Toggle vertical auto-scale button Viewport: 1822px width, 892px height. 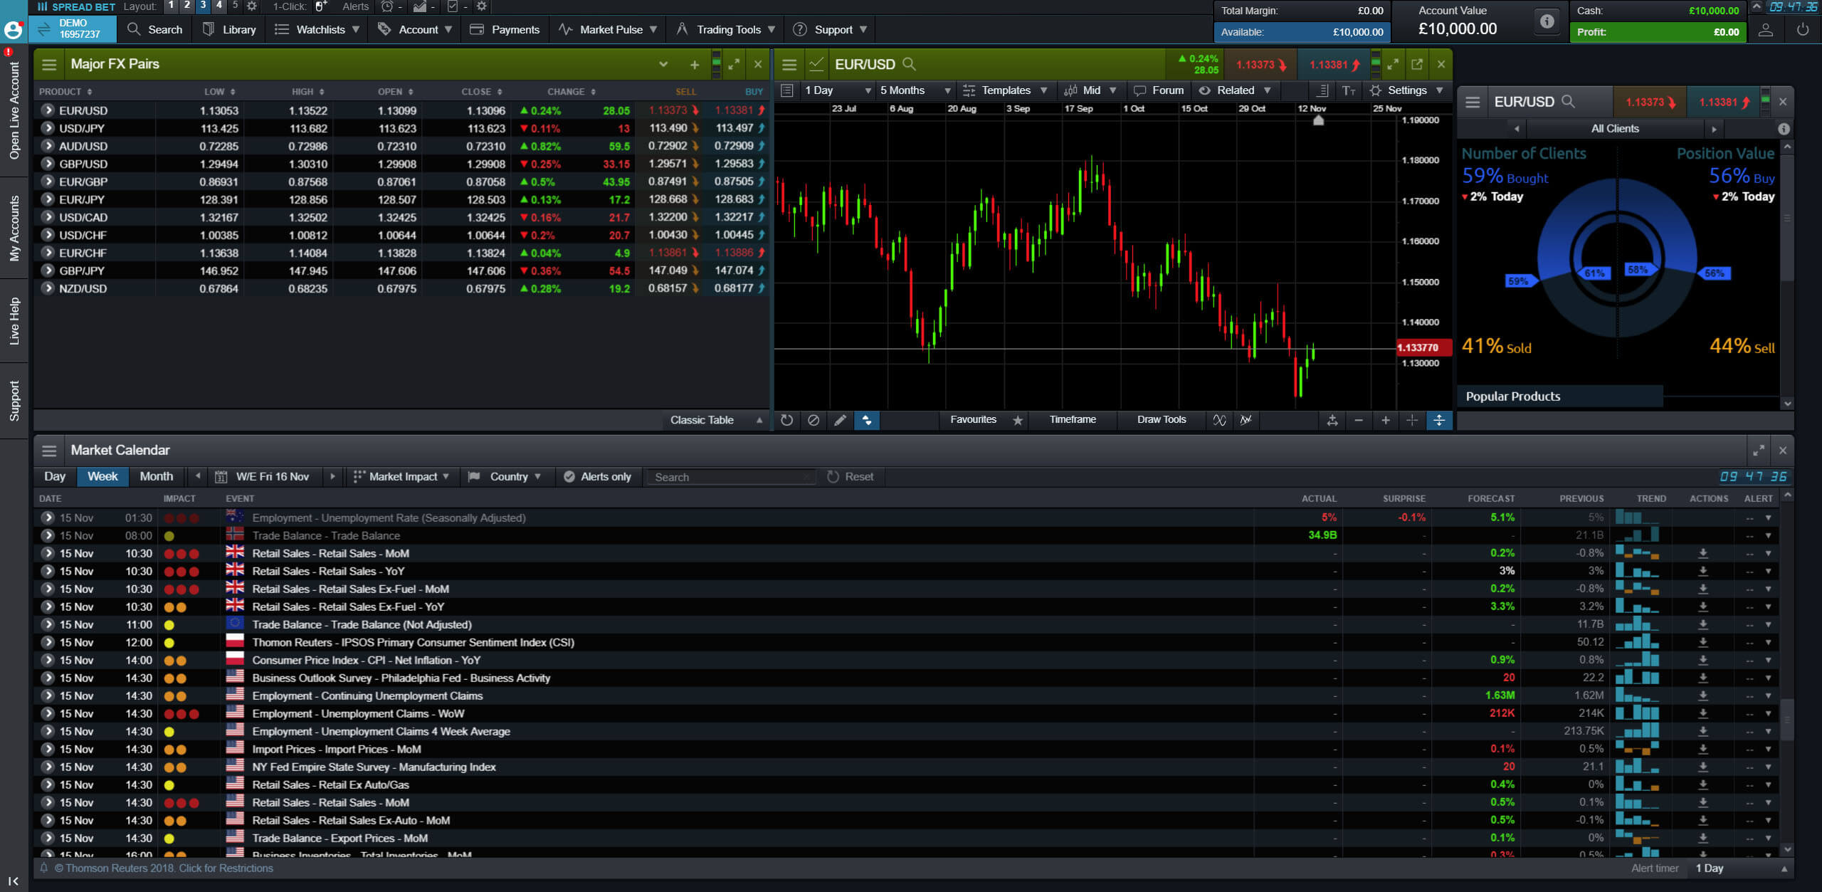pos(1439,420)
